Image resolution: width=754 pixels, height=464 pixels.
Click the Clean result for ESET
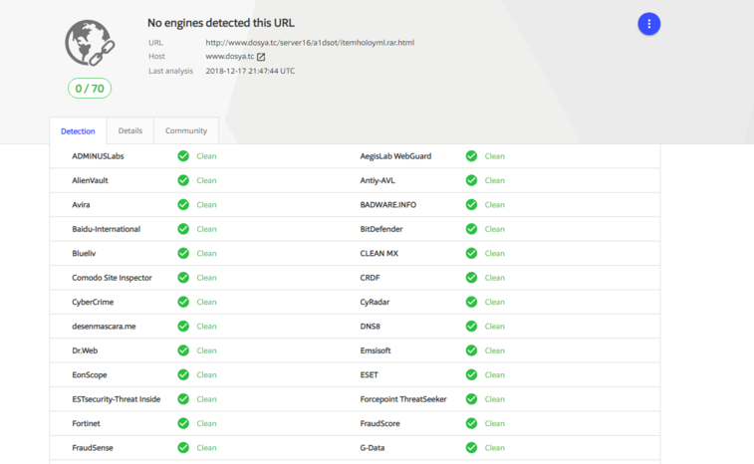tap(494, 374)
